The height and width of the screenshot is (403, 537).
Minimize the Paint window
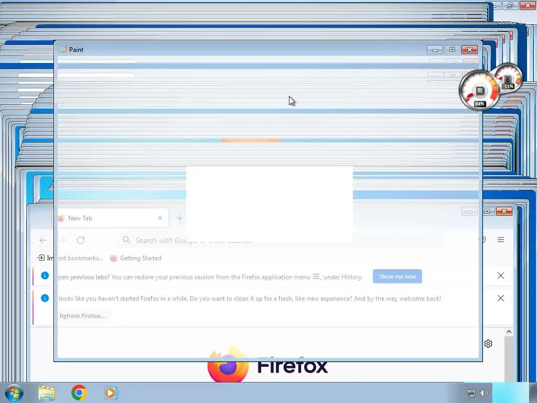coord(435,50)
